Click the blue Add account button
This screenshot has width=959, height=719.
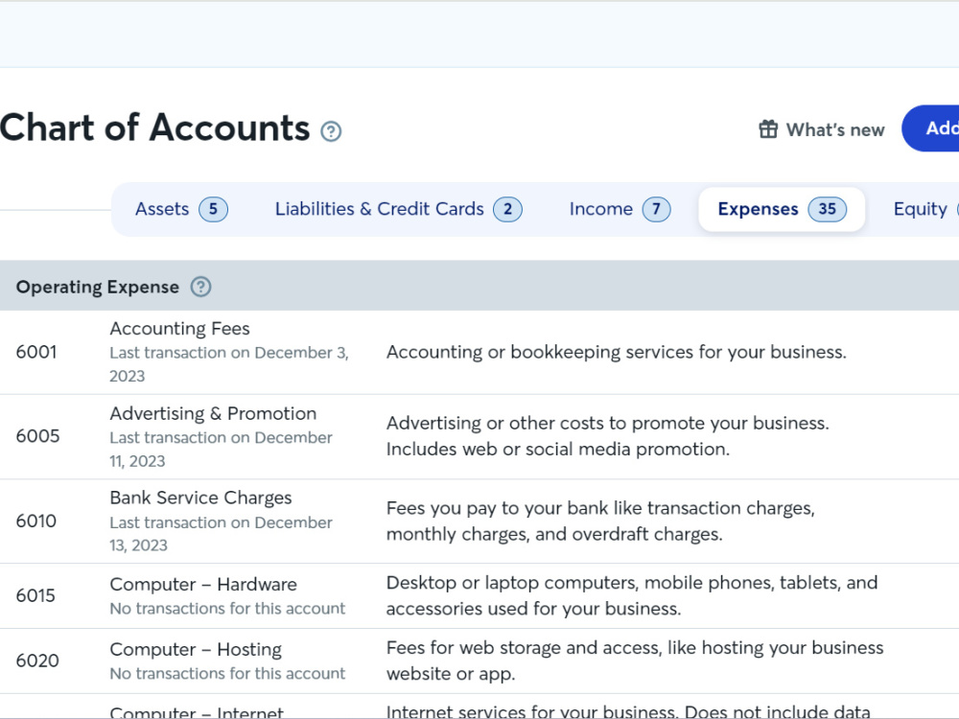(930, 128)
